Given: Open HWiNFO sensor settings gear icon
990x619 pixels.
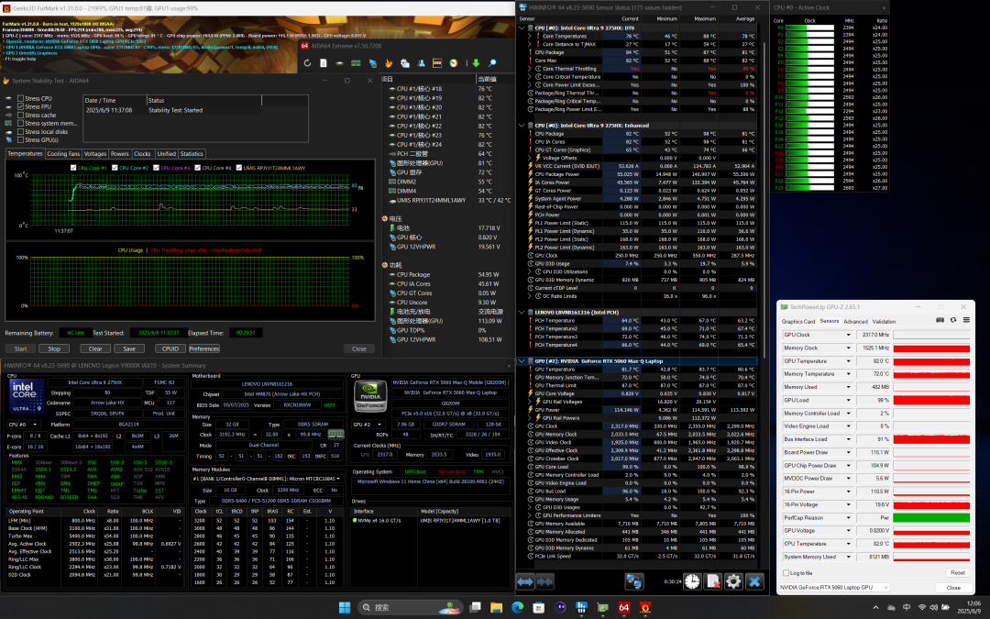Looking at the screenshot, I should pyautogui.click(x=733, y=581).
